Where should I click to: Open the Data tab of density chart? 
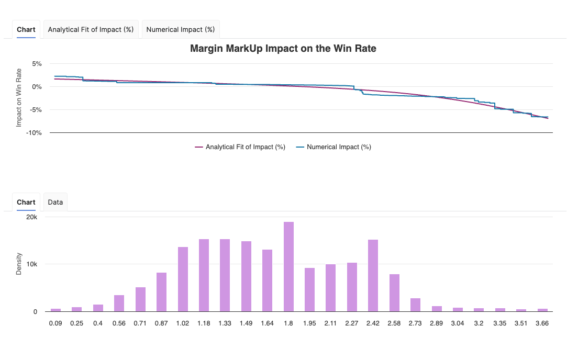point(55,203)
